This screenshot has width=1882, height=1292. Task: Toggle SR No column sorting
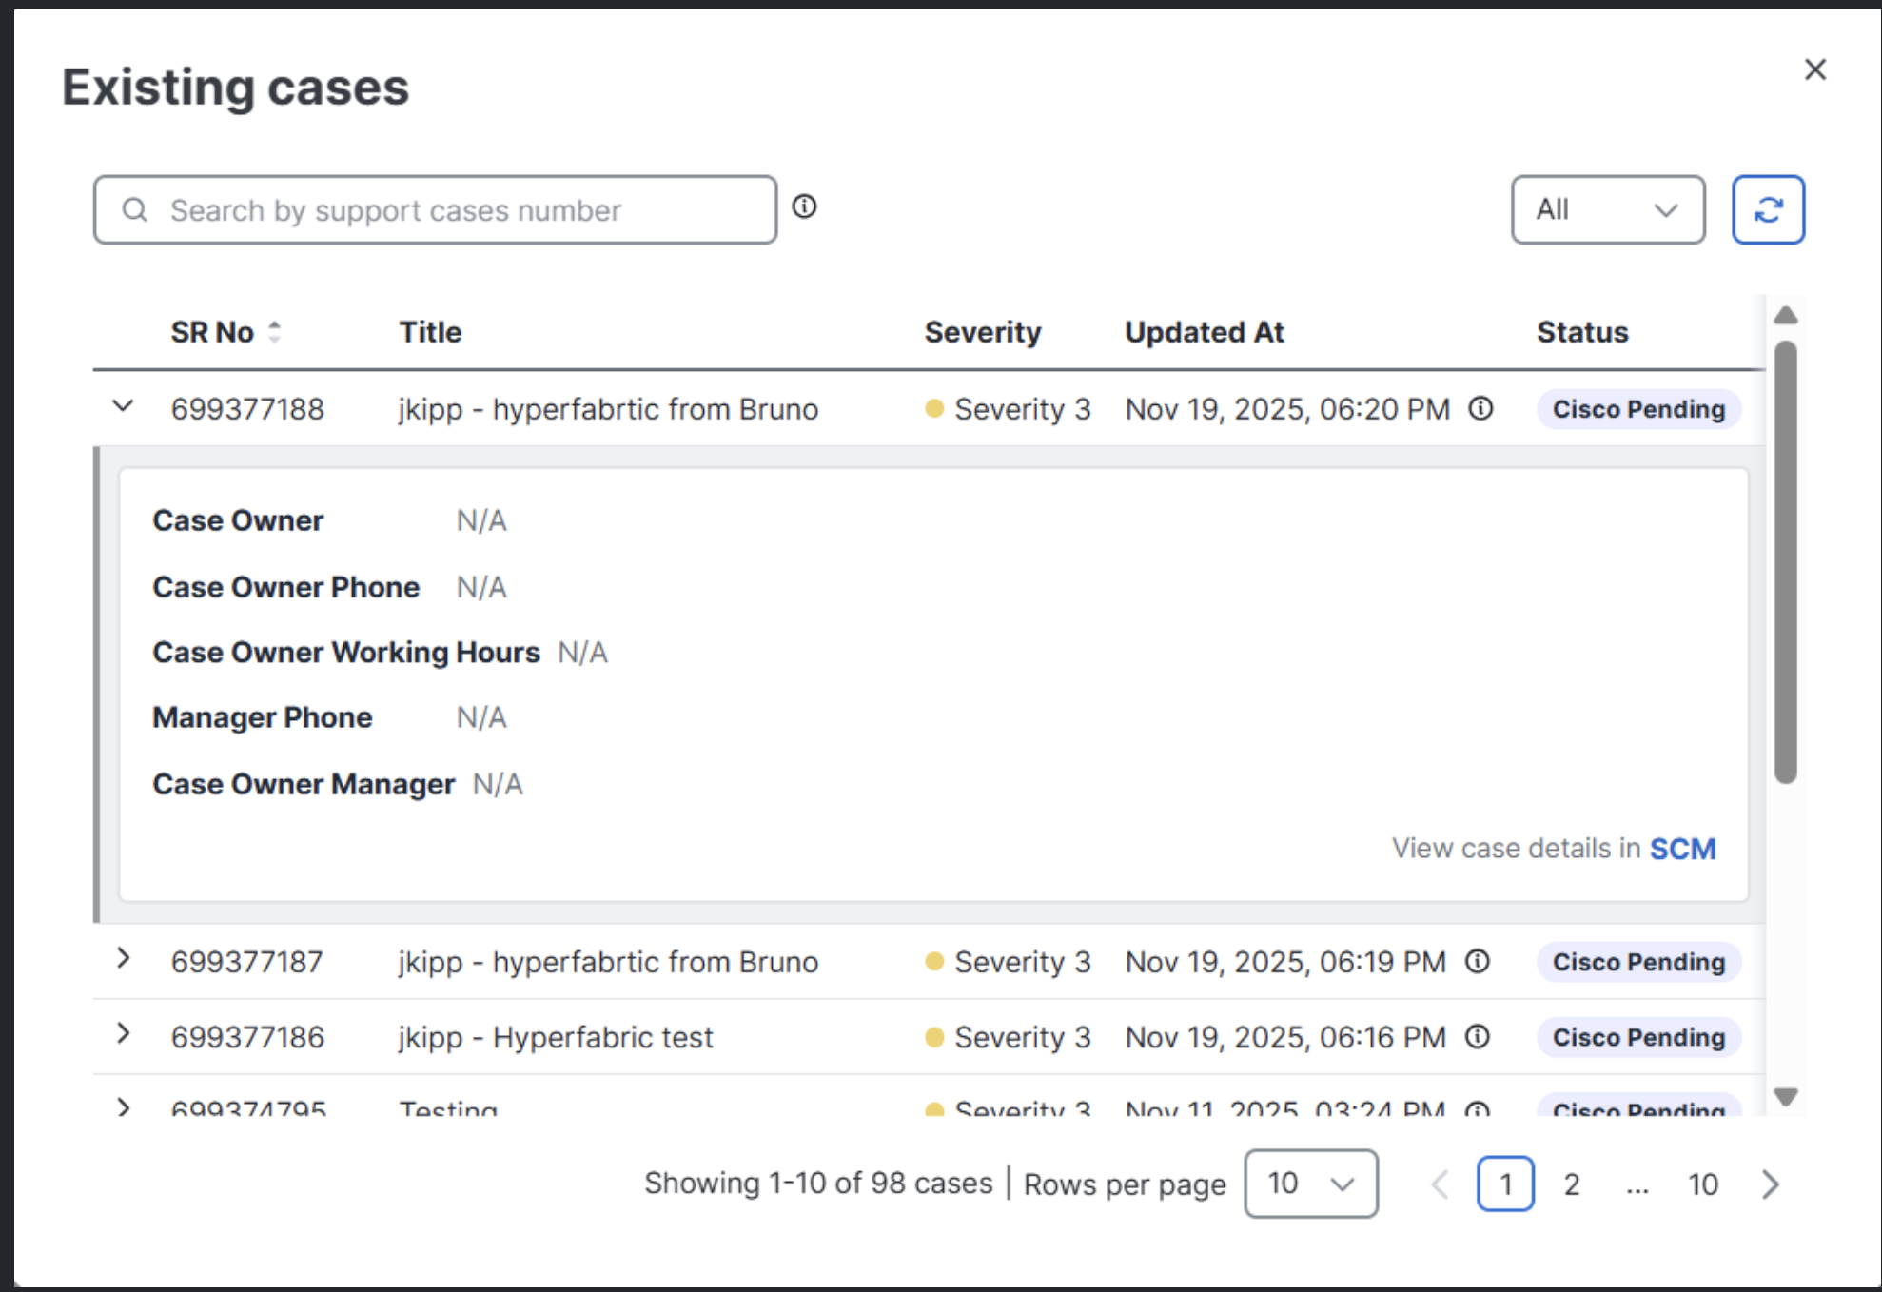275,332
